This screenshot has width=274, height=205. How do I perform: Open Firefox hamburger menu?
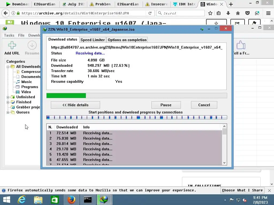pos(268,13)
